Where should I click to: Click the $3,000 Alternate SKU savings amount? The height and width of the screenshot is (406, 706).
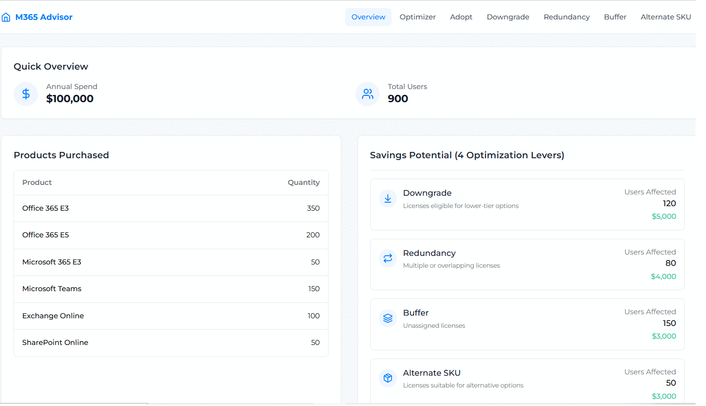point(664,397)
